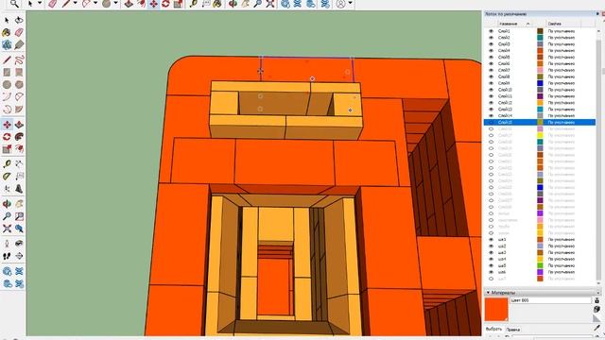
Task: Select the Lasso tool in left toolbar
Action: (x=19, y=20)
